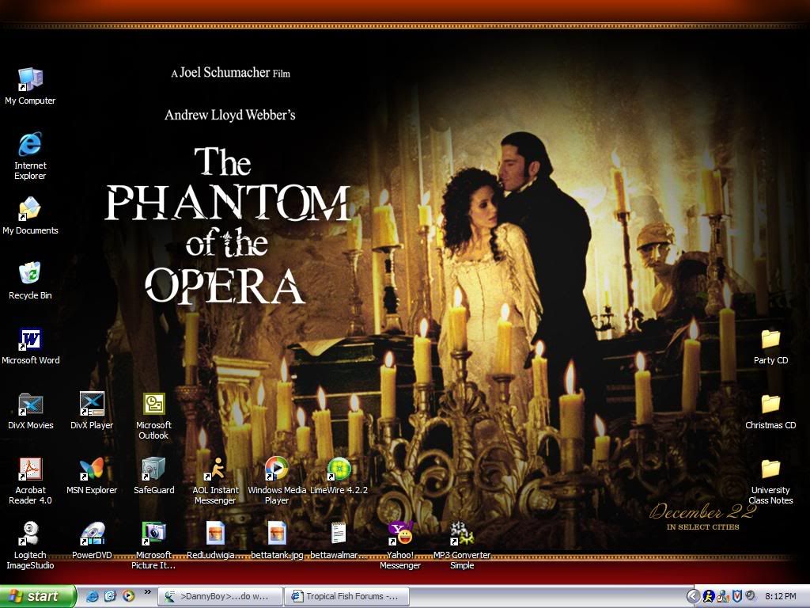Screen dimensions: 810x608
Task: Click the AIM running-man tray icon
Action: pyautogui.click(x=709, y=596)
